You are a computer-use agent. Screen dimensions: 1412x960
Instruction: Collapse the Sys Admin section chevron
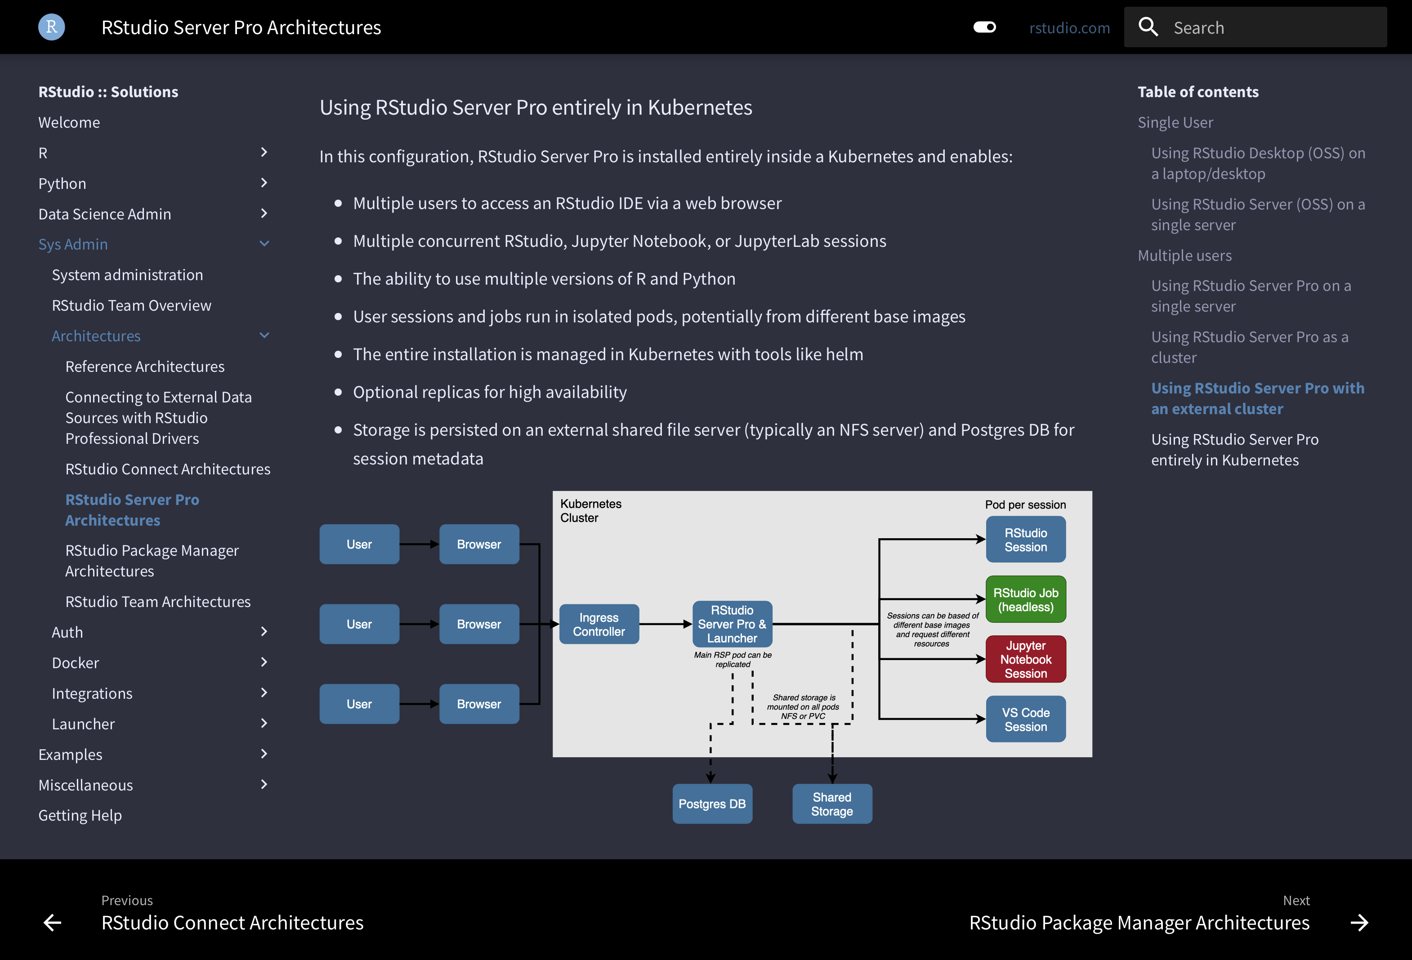[264, 244]
